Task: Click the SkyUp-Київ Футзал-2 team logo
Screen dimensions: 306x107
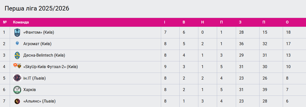Action: (17, 66)
